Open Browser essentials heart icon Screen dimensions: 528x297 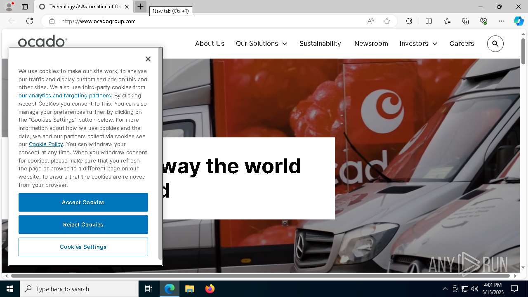[x=483, y=21]
